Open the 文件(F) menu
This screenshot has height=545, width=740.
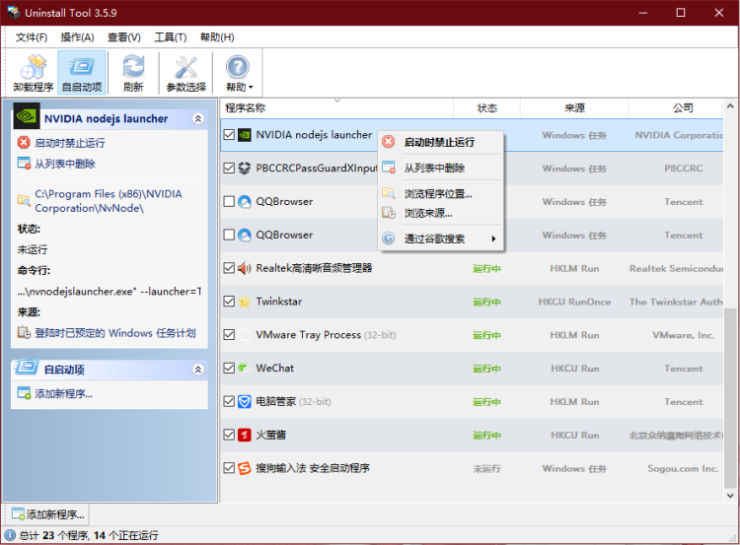pos(32,37)
